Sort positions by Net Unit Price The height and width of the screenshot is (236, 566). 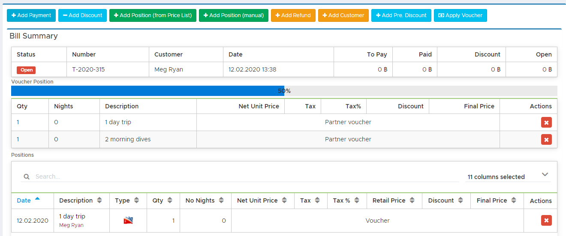[262, 200]
